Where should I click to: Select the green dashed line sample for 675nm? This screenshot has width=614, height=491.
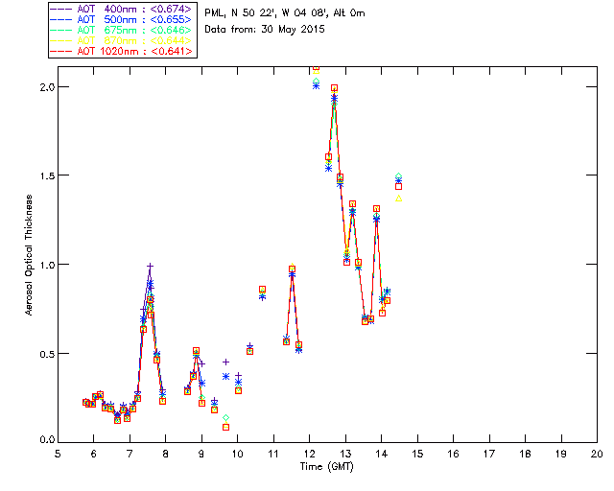pyautogui.click(x=61, y=30)
